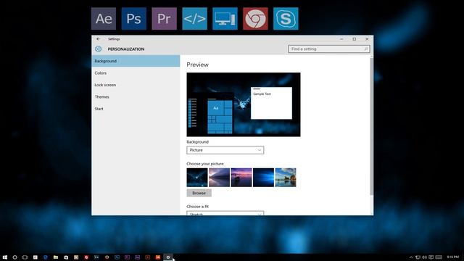Close the Settings window

tap(367, 39)
